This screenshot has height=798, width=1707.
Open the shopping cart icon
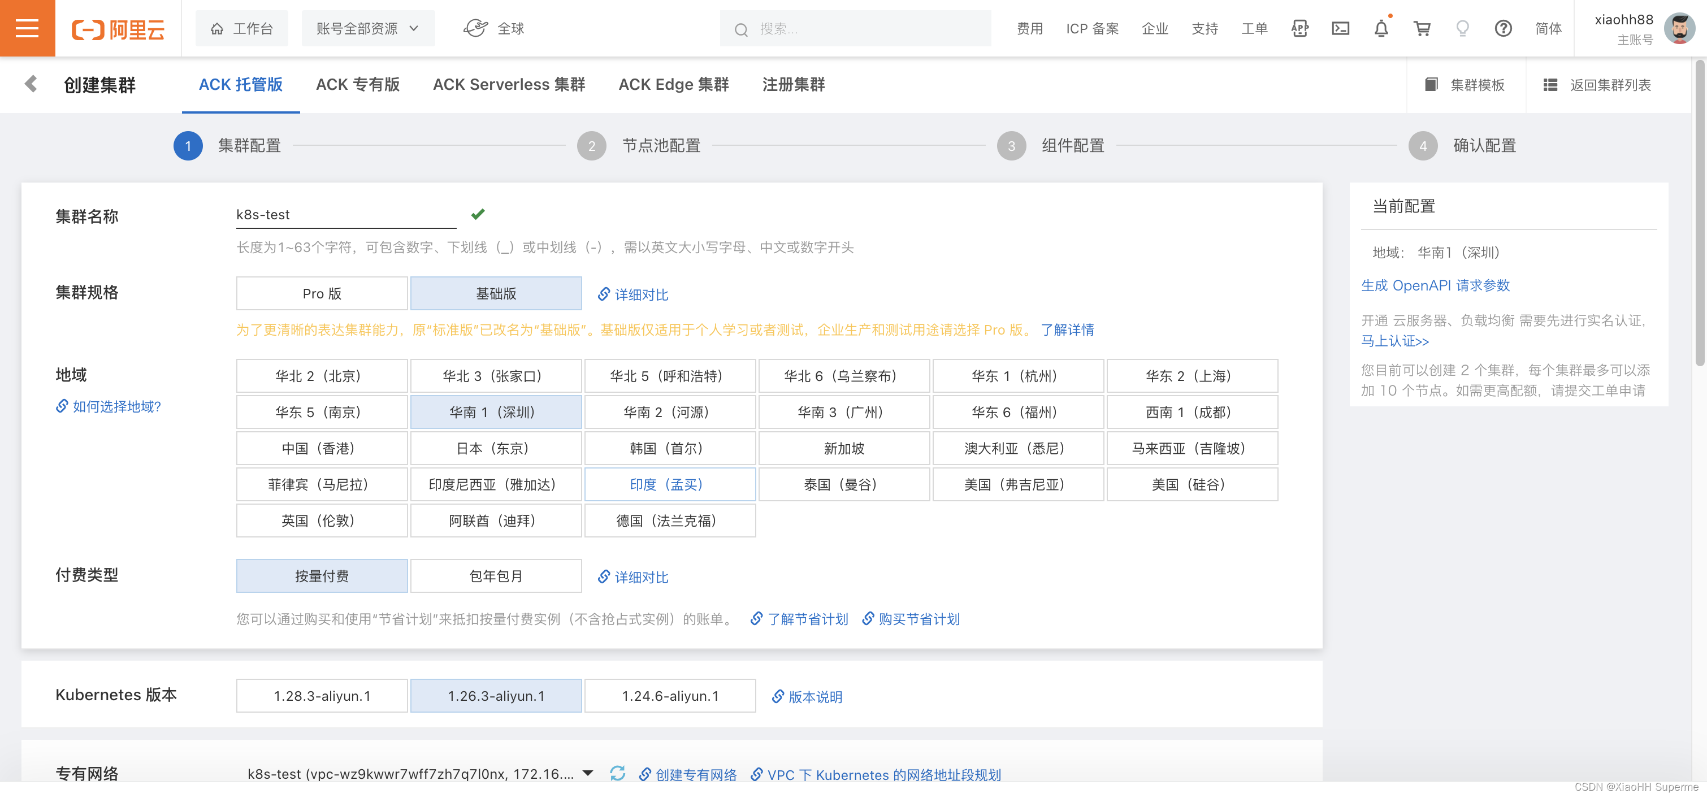click(1422, 28)
